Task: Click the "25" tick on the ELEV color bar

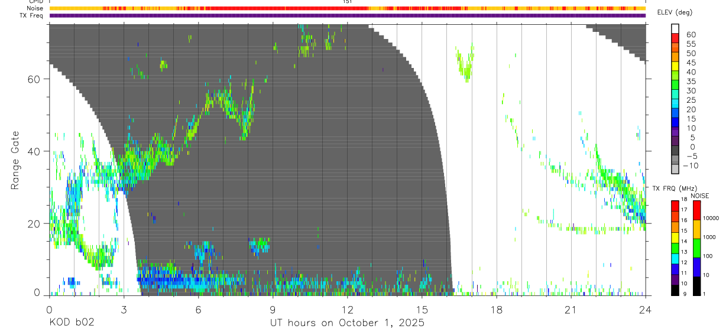Action: (690, 100)
